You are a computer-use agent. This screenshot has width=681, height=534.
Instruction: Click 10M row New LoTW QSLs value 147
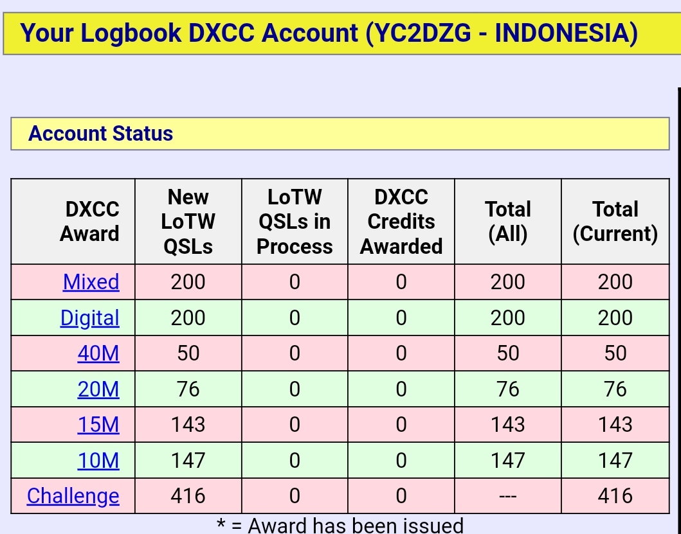click(x=188, y=460)
